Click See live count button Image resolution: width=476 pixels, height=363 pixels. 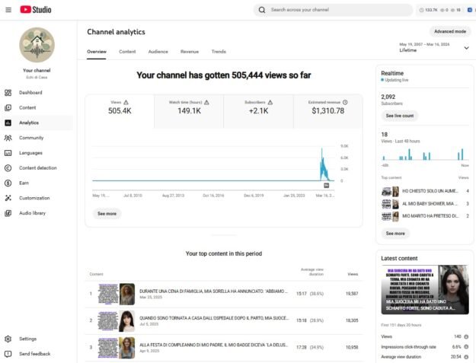coord(400,116)
